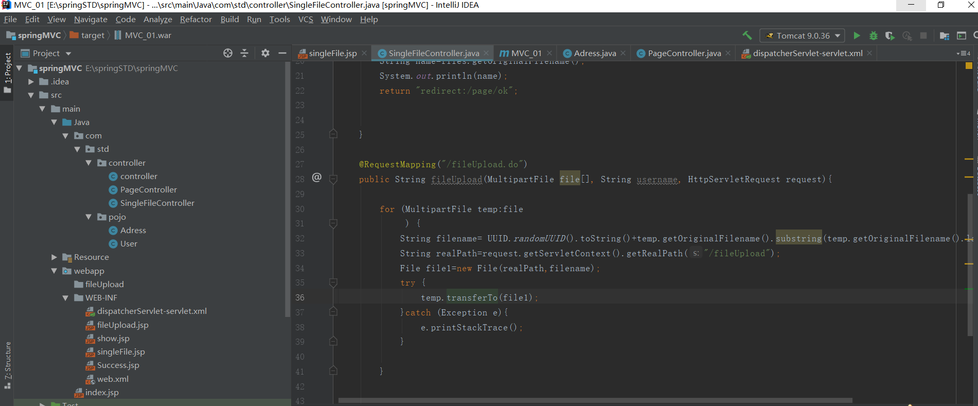The image size is (978, 406).
Task: Click the Project view icon in panel header
Action: point(25,53)
